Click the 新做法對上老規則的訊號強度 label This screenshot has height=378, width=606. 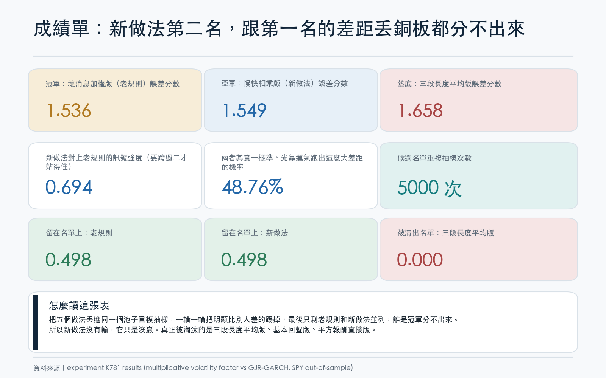pos(117,162)
